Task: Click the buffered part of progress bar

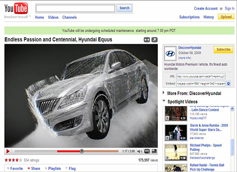Action: tap(101, 151)
